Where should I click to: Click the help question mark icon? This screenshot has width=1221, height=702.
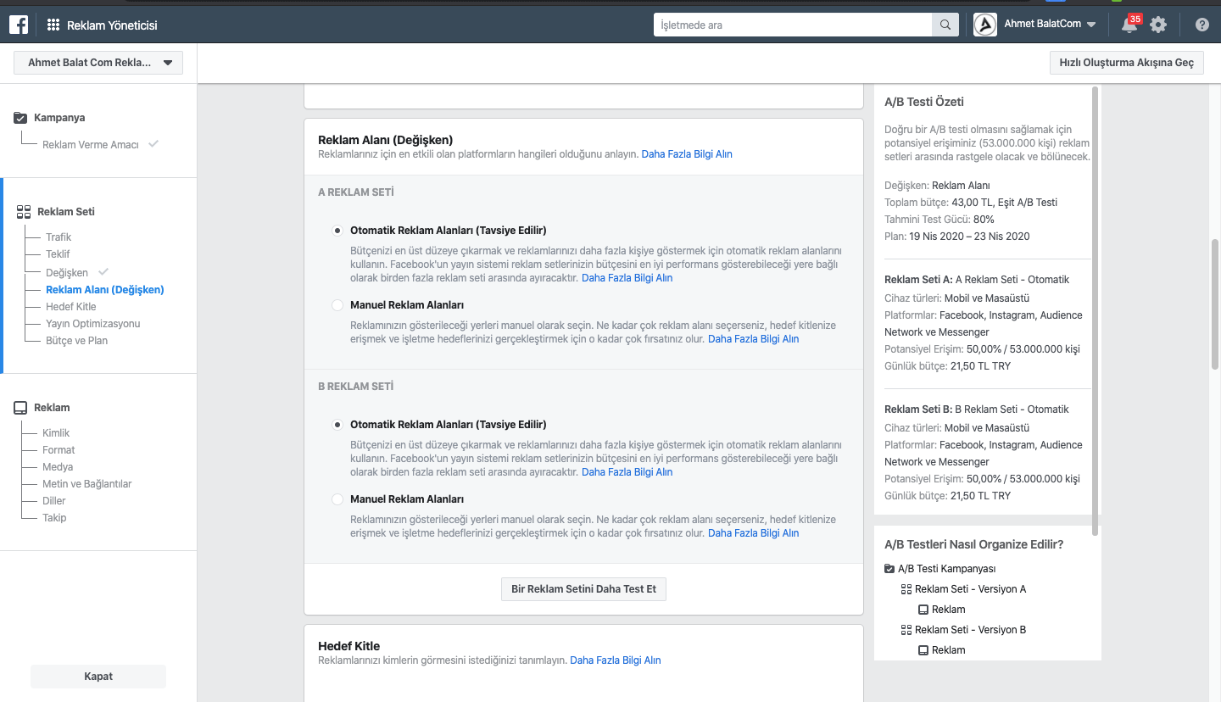[1201, 25]
